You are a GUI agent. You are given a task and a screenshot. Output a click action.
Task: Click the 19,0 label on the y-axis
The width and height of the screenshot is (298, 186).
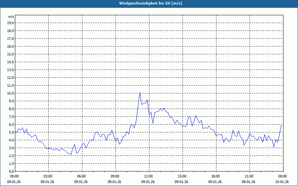(10, 23)
